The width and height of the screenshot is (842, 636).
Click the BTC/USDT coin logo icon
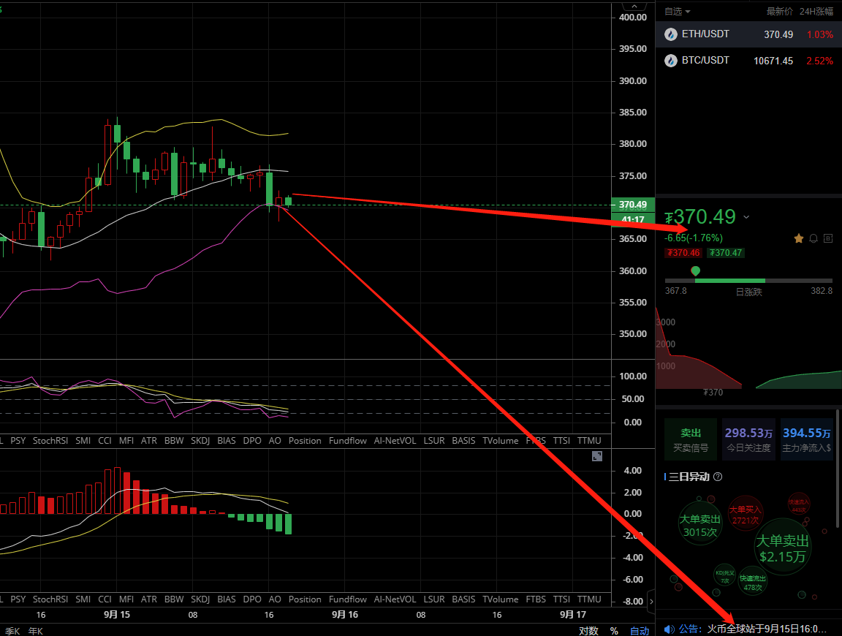click(671, 61)
